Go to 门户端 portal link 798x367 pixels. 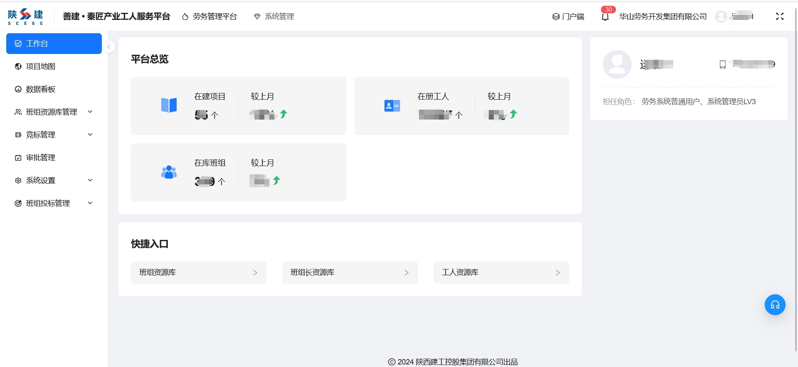[568, 17]
